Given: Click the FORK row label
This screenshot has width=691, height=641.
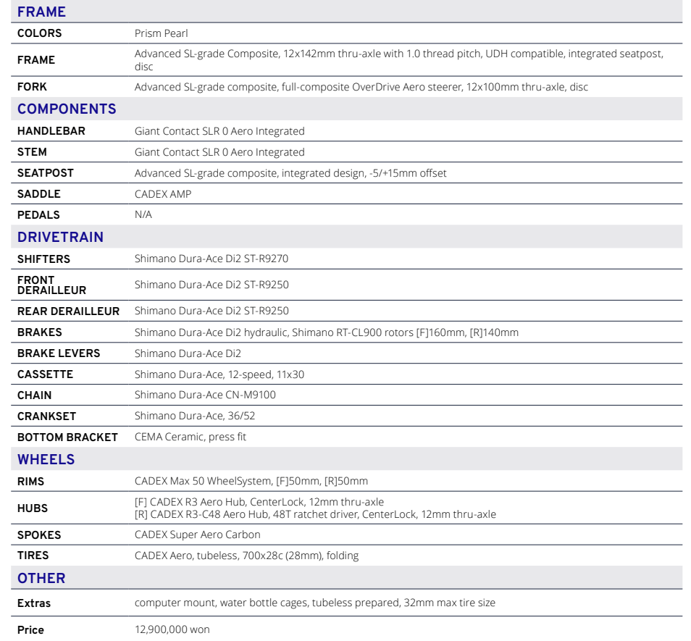Looking at the screenshot, I should pos(32,87).
